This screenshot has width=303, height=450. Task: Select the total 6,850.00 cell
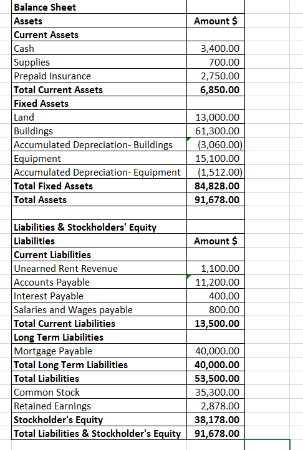coord(216,89)
